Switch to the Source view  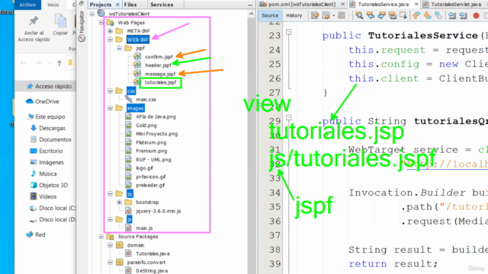[270, 15]
